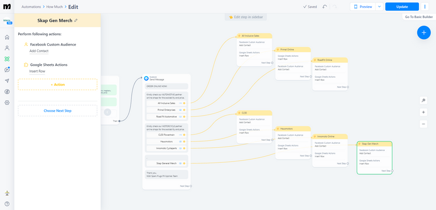The height and width of the screenshot is (210, 436).
Task: Go to Home in the sidebar
Action: click(x=7, y=37)
